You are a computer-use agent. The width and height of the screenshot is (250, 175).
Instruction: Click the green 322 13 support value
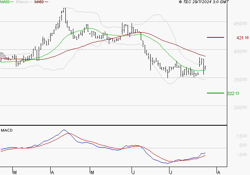(x=233, y=93)
